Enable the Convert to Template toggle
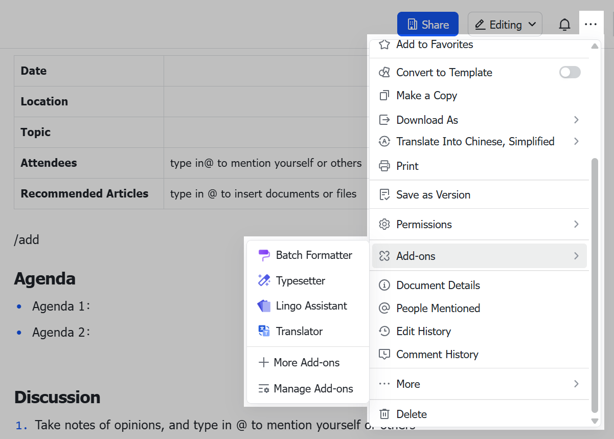The height and width of the screenshot is (439, 614). tap(570, 72)
